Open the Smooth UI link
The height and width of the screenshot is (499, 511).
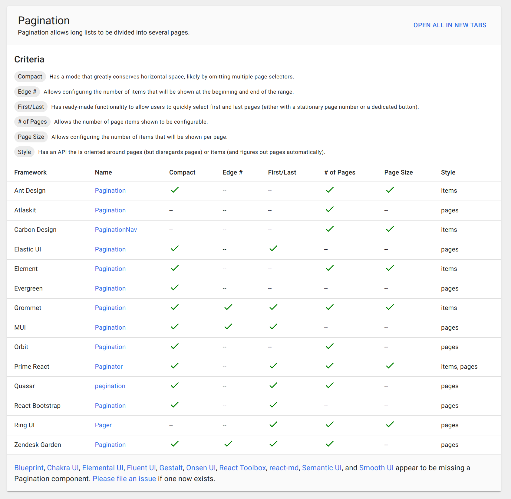pyautogui.click(x=376, y=467)
